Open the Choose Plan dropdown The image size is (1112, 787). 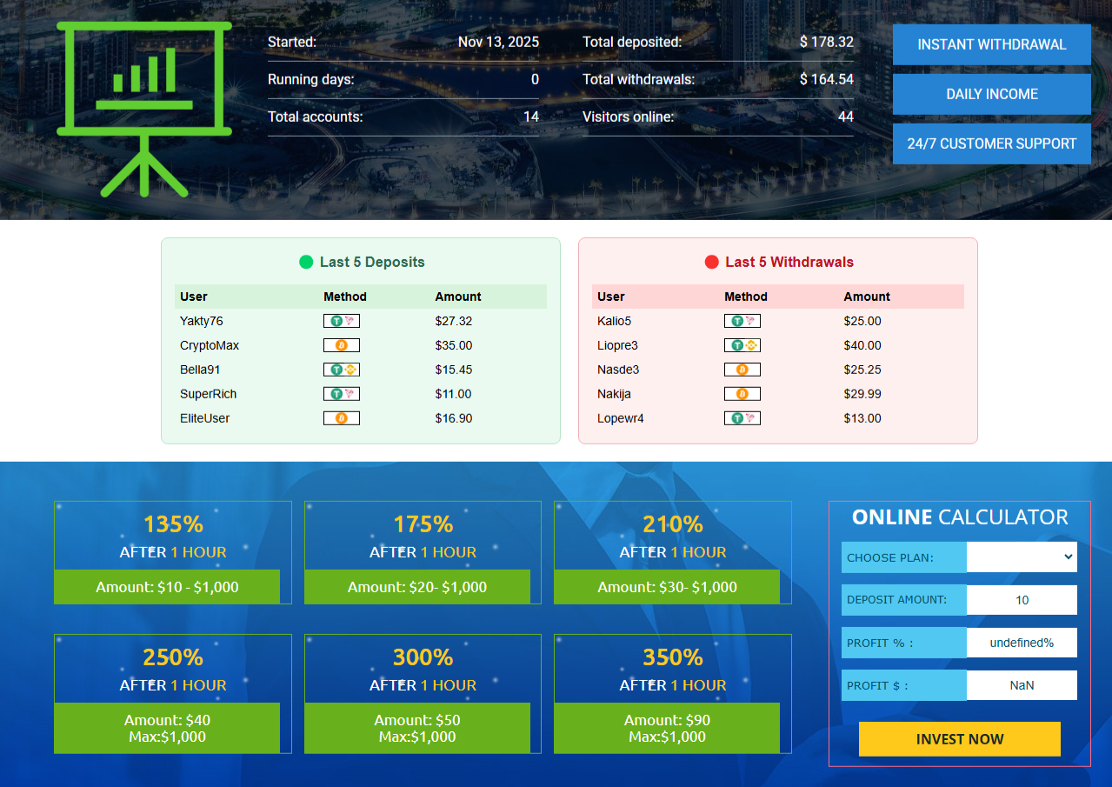[x=1022, y=557]
